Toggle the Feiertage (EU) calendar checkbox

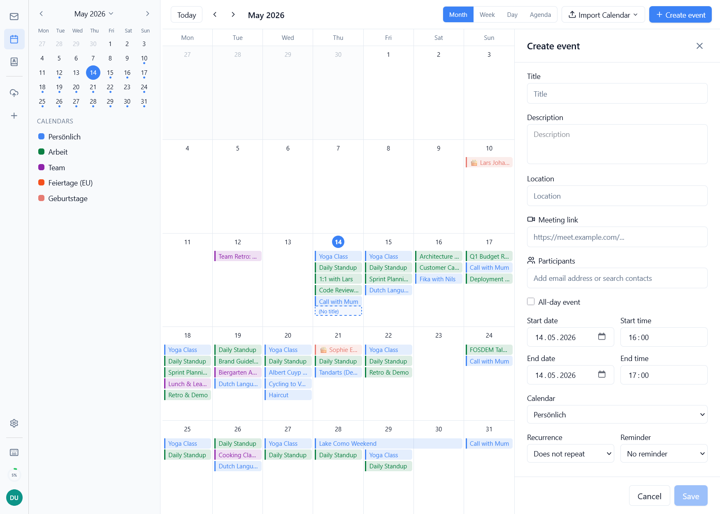41,183
